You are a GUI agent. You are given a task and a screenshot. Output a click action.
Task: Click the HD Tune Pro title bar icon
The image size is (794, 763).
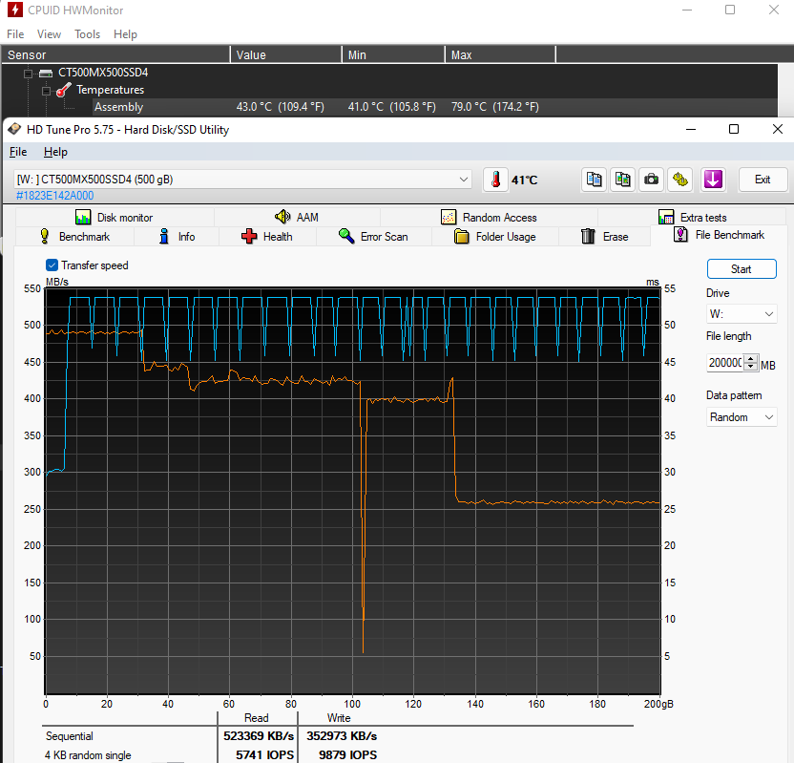click(x=14, y=129)
